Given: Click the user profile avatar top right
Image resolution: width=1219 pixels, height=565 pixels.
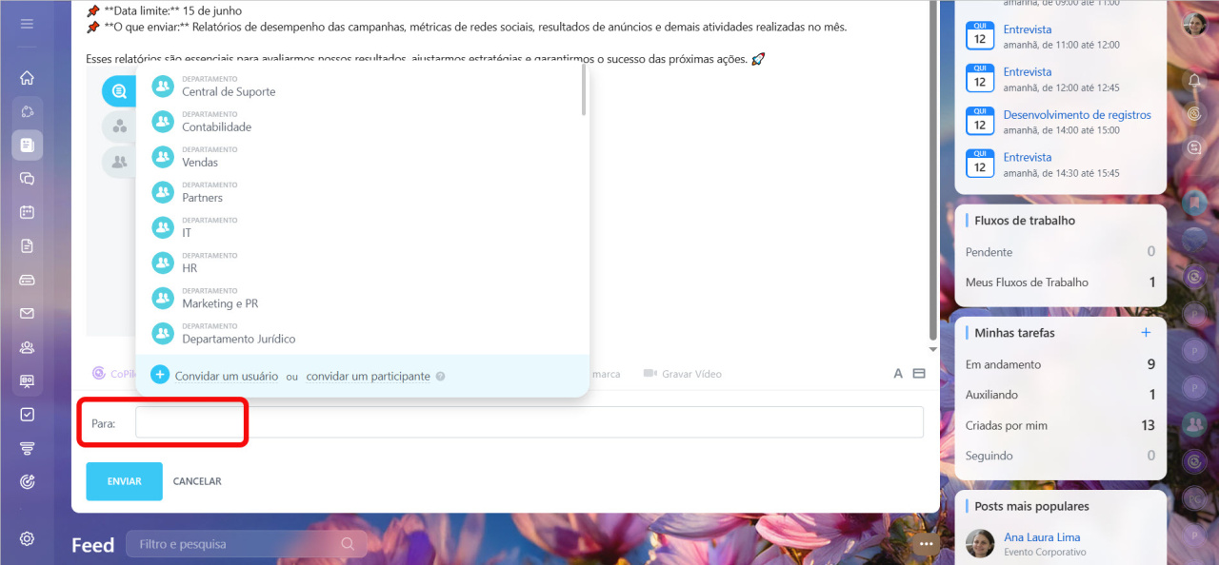Looking at the screenshot, I should click(x=1194, y=25).
